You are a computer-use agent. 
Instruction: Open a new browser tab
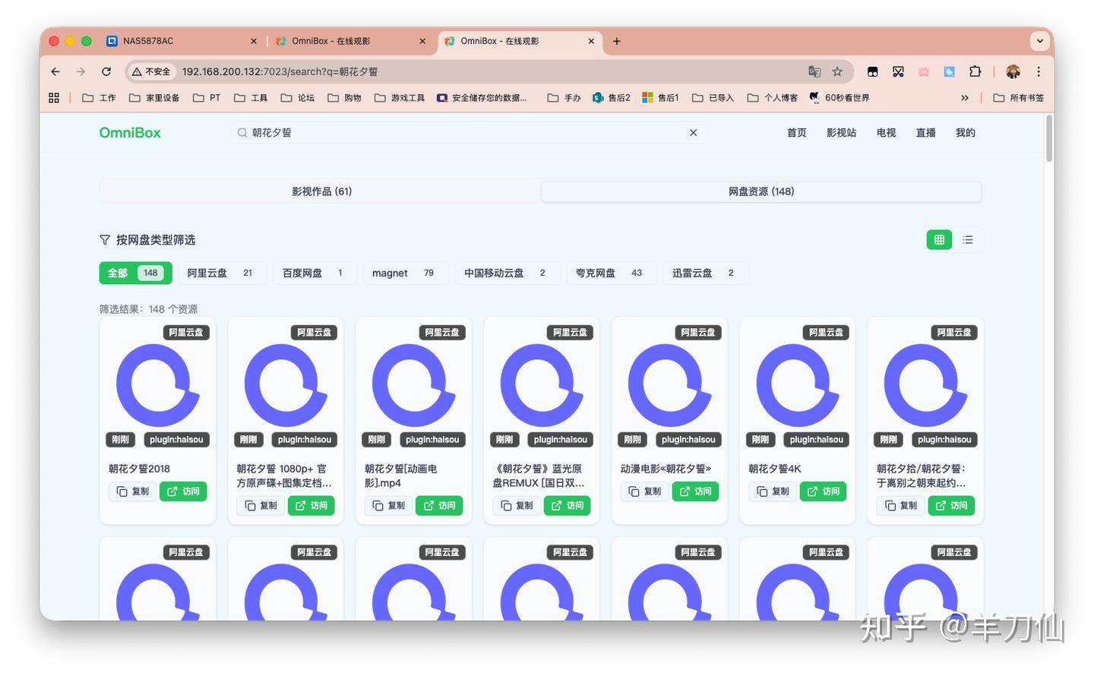[x=617, y=41]
